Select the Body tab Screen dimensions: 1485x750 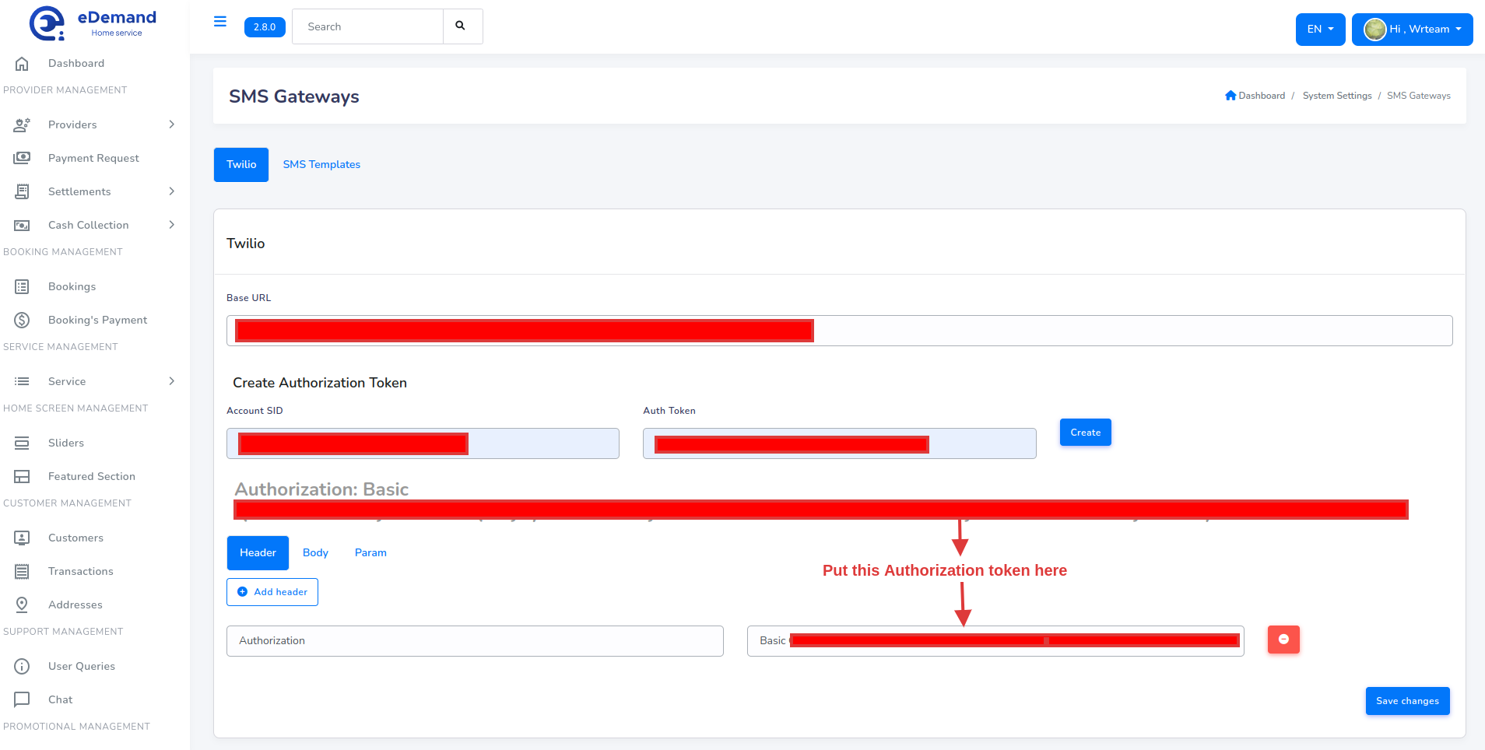[x=315, y=553]
